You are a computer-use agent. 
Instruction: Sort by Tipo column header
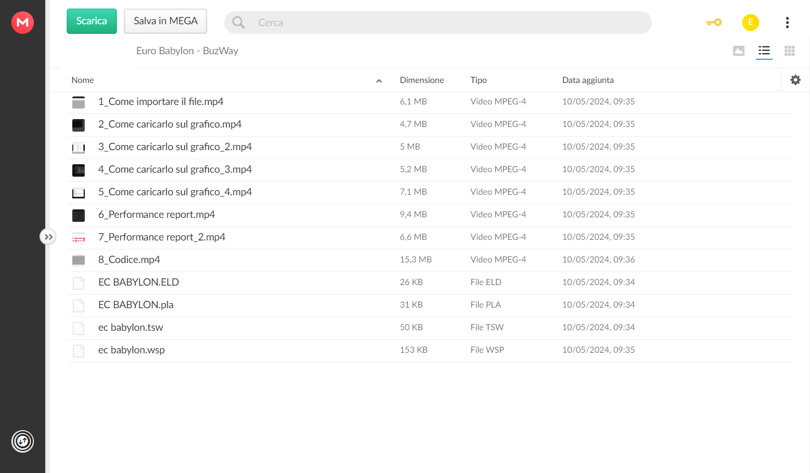pyautogui.click(x=478, y=80)
